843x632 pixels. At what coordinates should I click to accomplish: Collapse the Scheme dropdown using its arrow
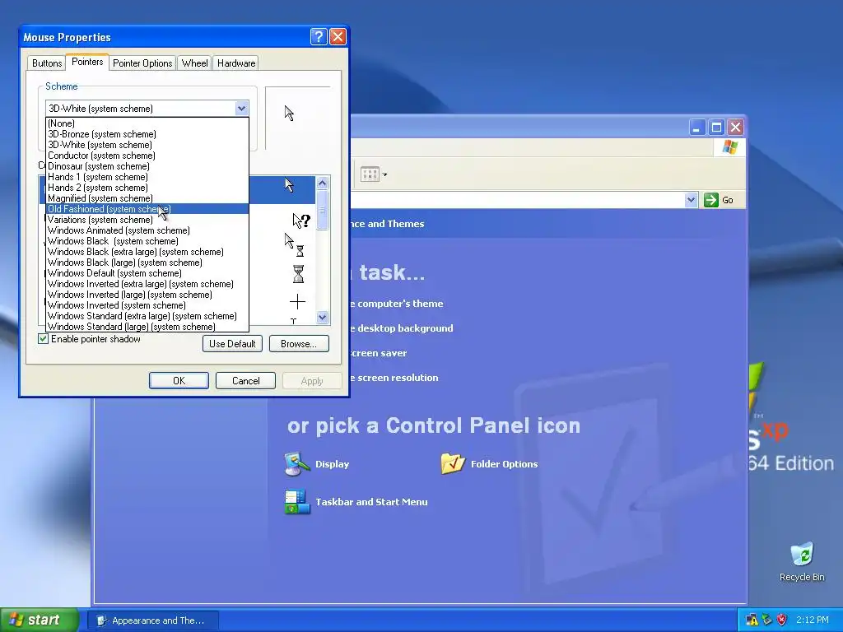point(241,108)
